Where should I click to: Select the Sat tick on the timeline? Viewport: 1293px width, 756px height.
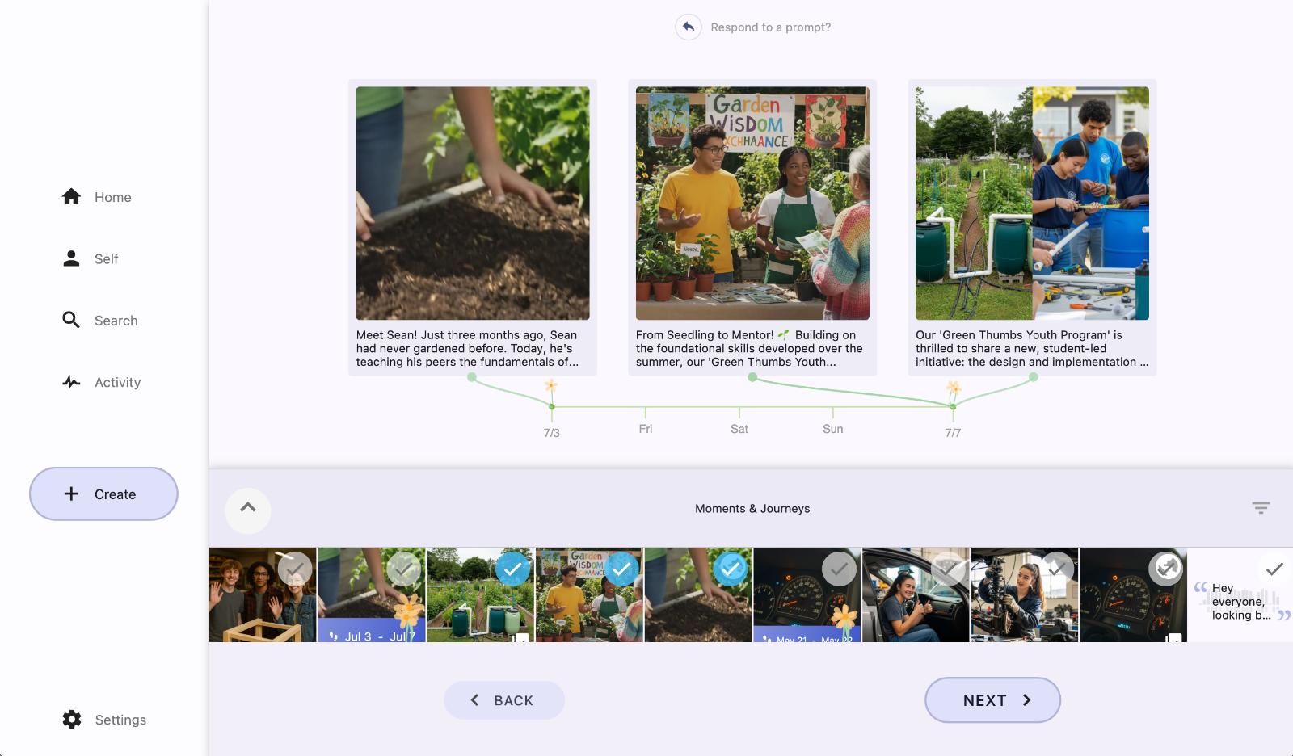pos(739,412)
